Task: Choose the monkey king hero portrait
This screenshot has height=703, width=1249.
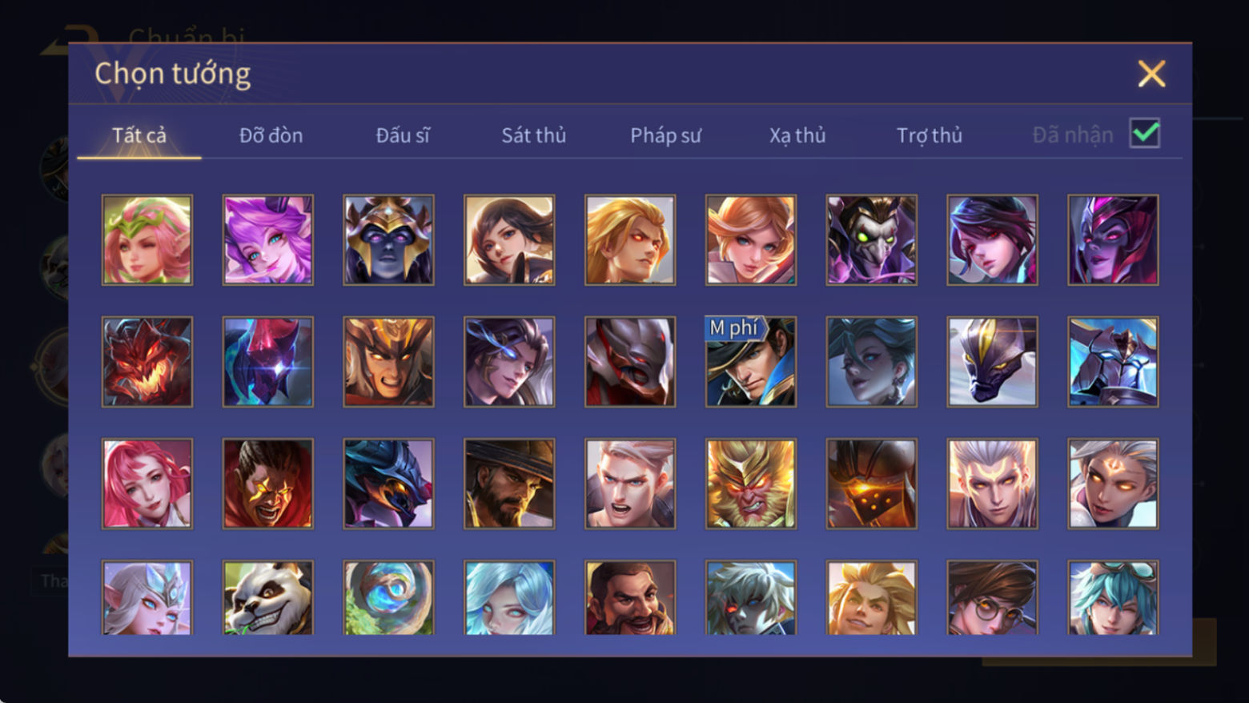Action: pyautogui.click(x=751, y=484)
